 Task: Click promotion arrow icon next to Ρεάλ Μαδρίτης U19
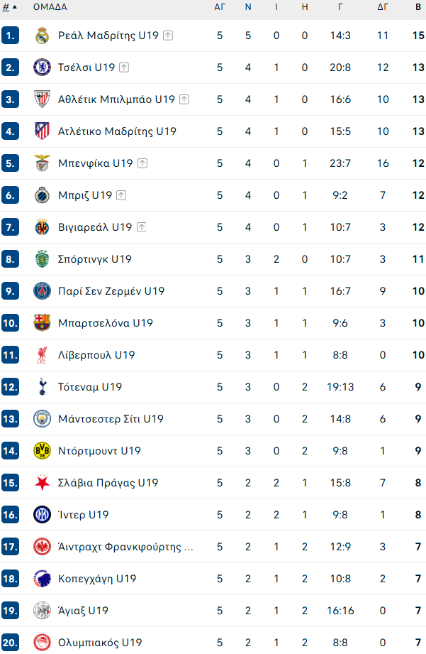[x=168, y=36]
